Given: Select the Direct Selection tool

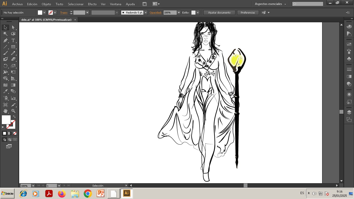Looking at the screenshot, I should point(13,27).
